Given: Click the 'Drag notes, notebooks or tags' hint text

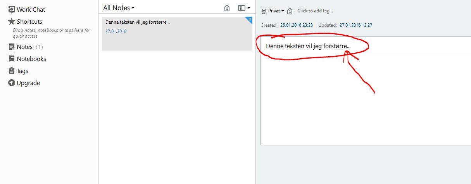Looking at the screenshot, I should [x=52, y=33].
